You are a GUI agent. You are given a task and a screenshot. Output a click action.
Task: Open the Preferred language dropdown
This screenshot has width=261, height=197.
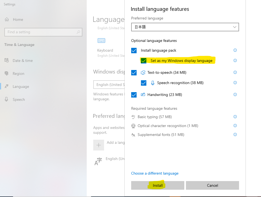tap(185, 27)
